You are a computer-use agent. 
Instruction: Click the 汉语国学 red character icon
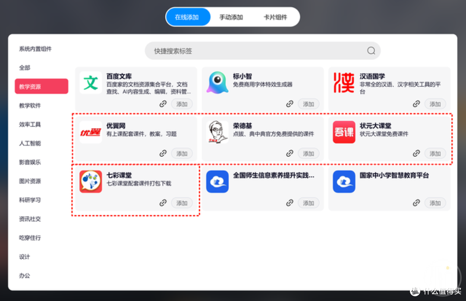[344, 82]
